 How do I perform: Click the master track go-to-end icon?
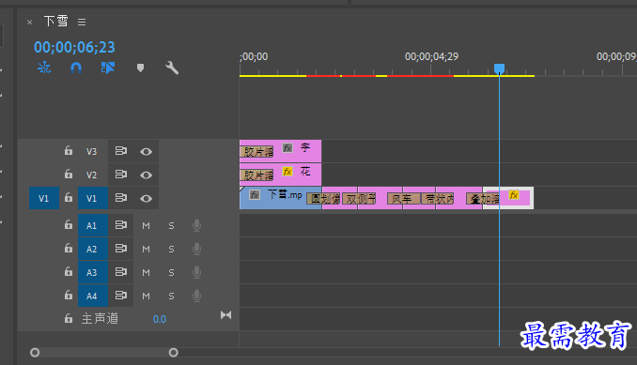tap(225, 315)
